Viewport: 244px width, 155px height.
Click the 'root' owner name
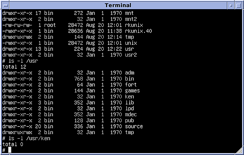click(50, 25)
